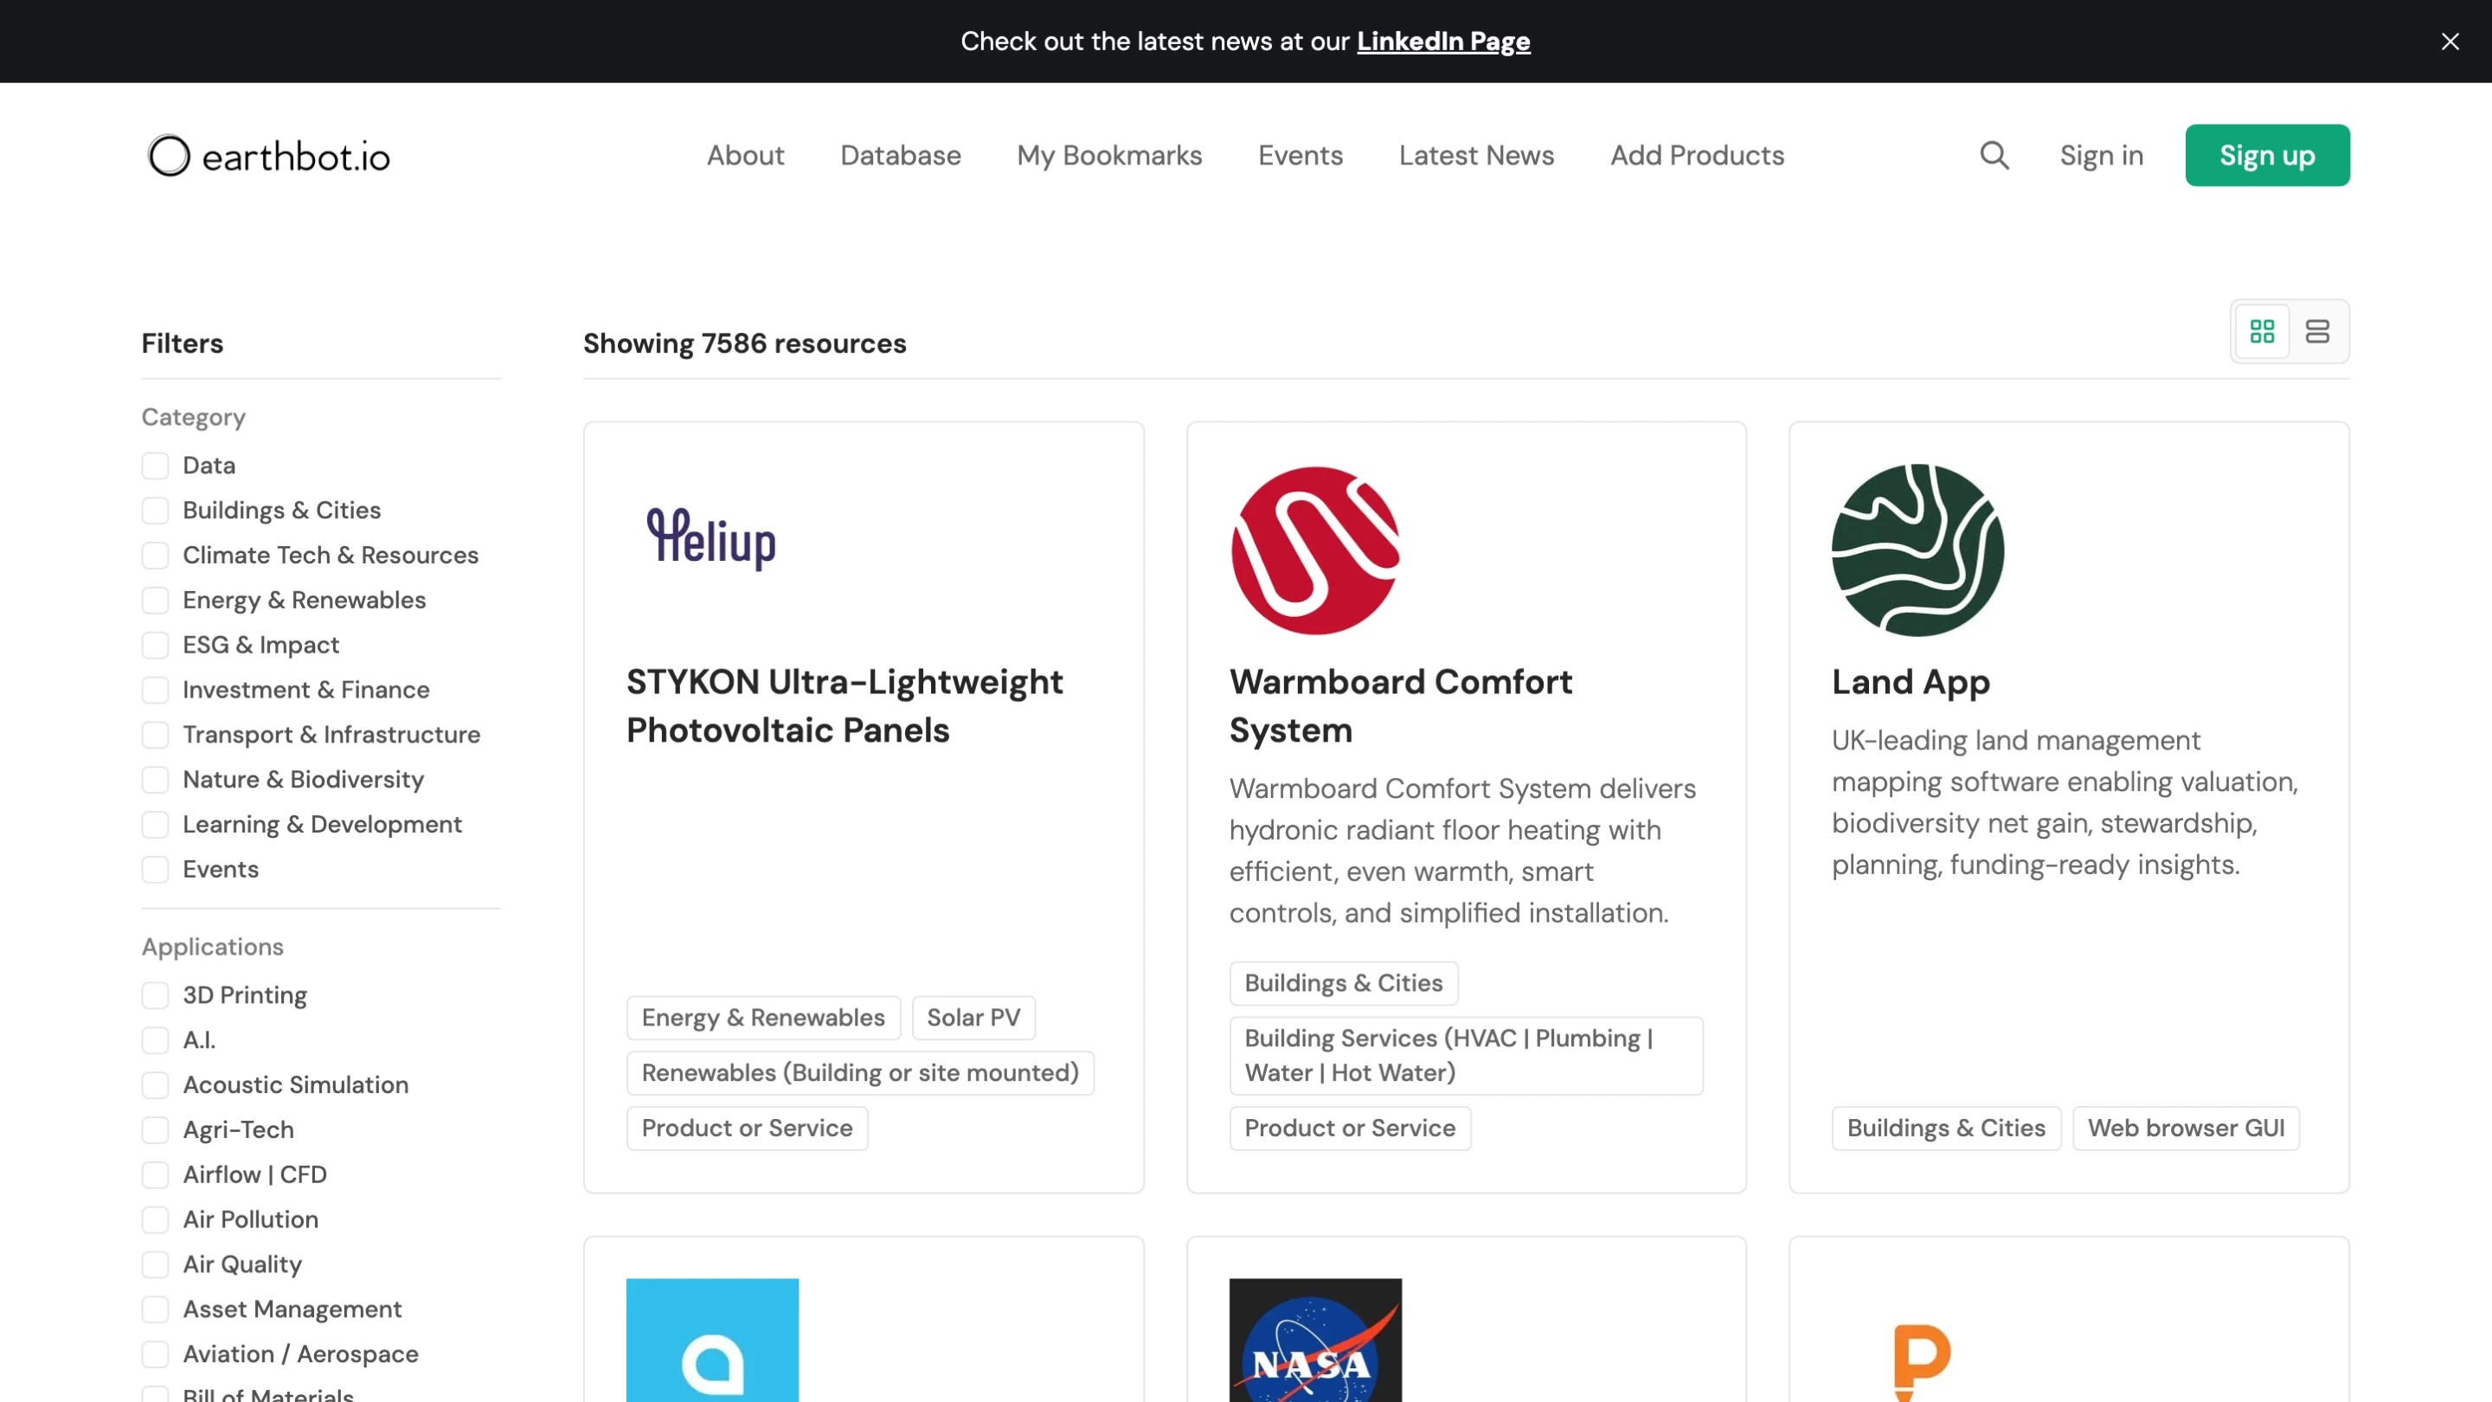Screen dimensions: 2492x1402
Task: Click the Building Services (HVAC | Plumbing) tag
Action: (x=1466, y=1056)
